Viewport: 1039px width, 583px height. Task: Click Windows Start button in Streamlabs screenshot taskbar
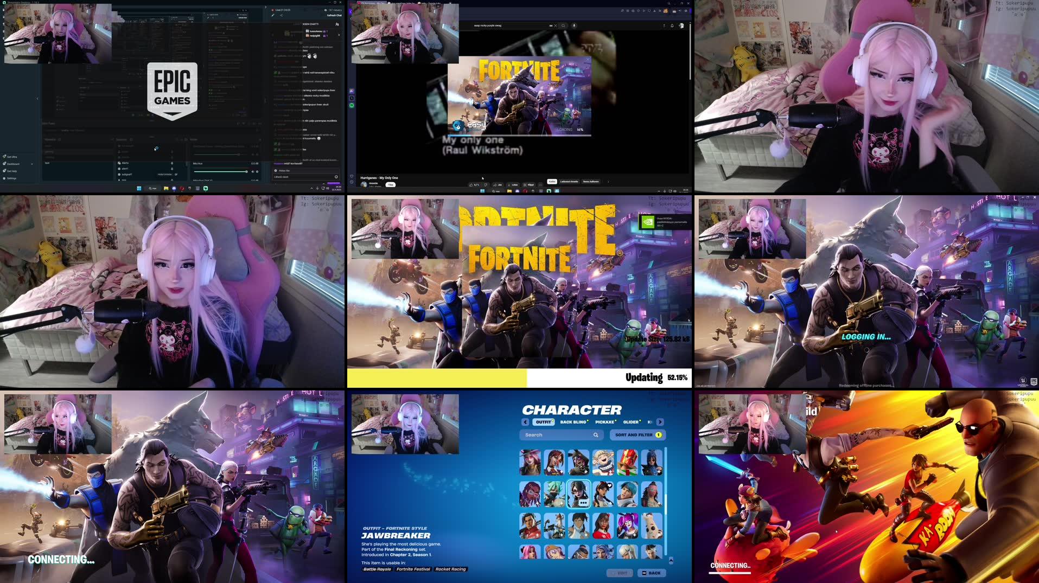click(139, 188)
